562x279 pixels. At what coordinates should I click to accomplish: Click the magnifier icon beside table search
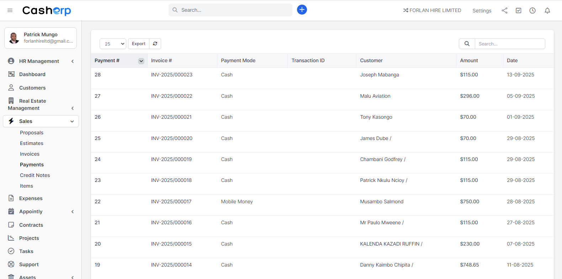click(467, 44)
